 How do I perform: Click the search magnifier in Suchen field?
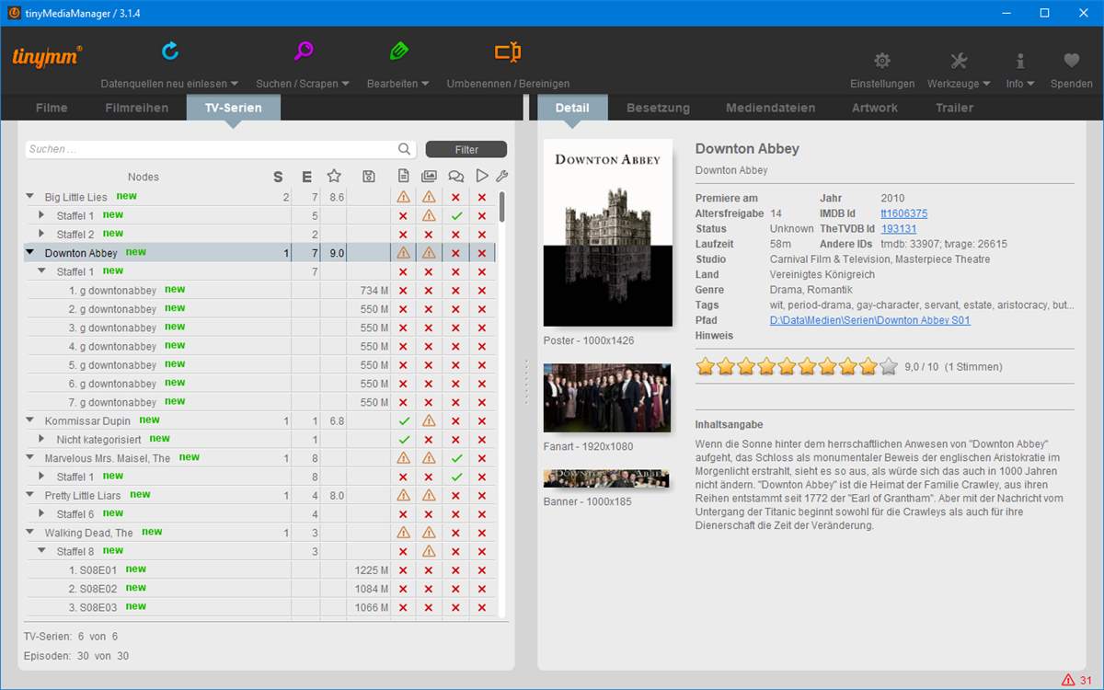[404, 149]
